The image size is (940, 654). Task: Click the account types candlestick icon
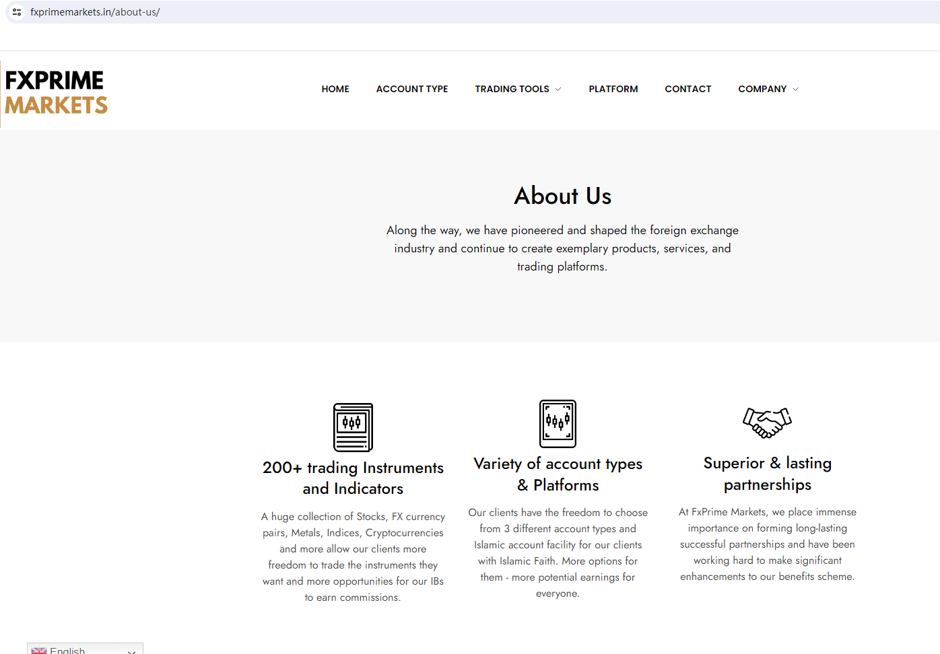tap(558, 424)
